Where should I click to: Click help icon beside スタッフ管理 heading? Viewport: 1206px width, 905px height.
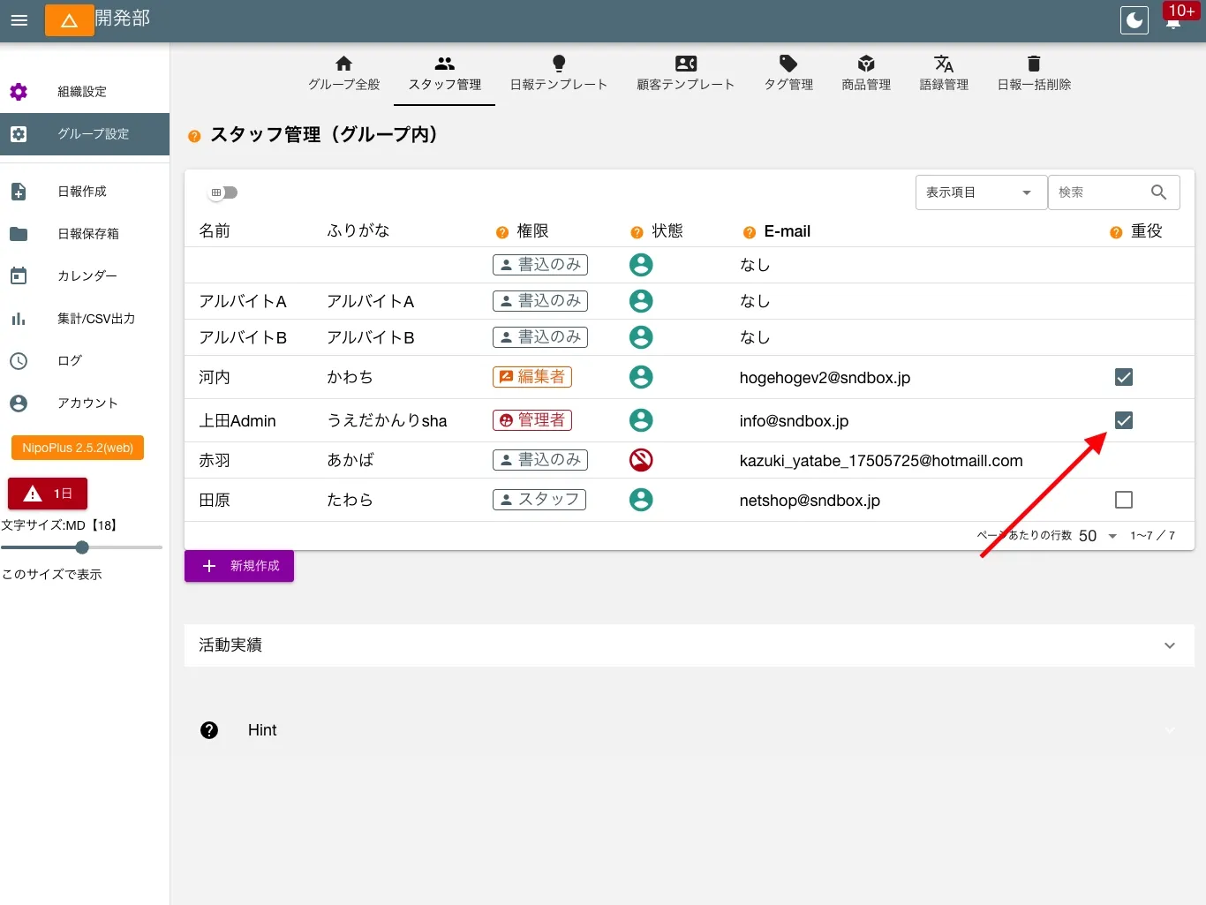point(194,136)
